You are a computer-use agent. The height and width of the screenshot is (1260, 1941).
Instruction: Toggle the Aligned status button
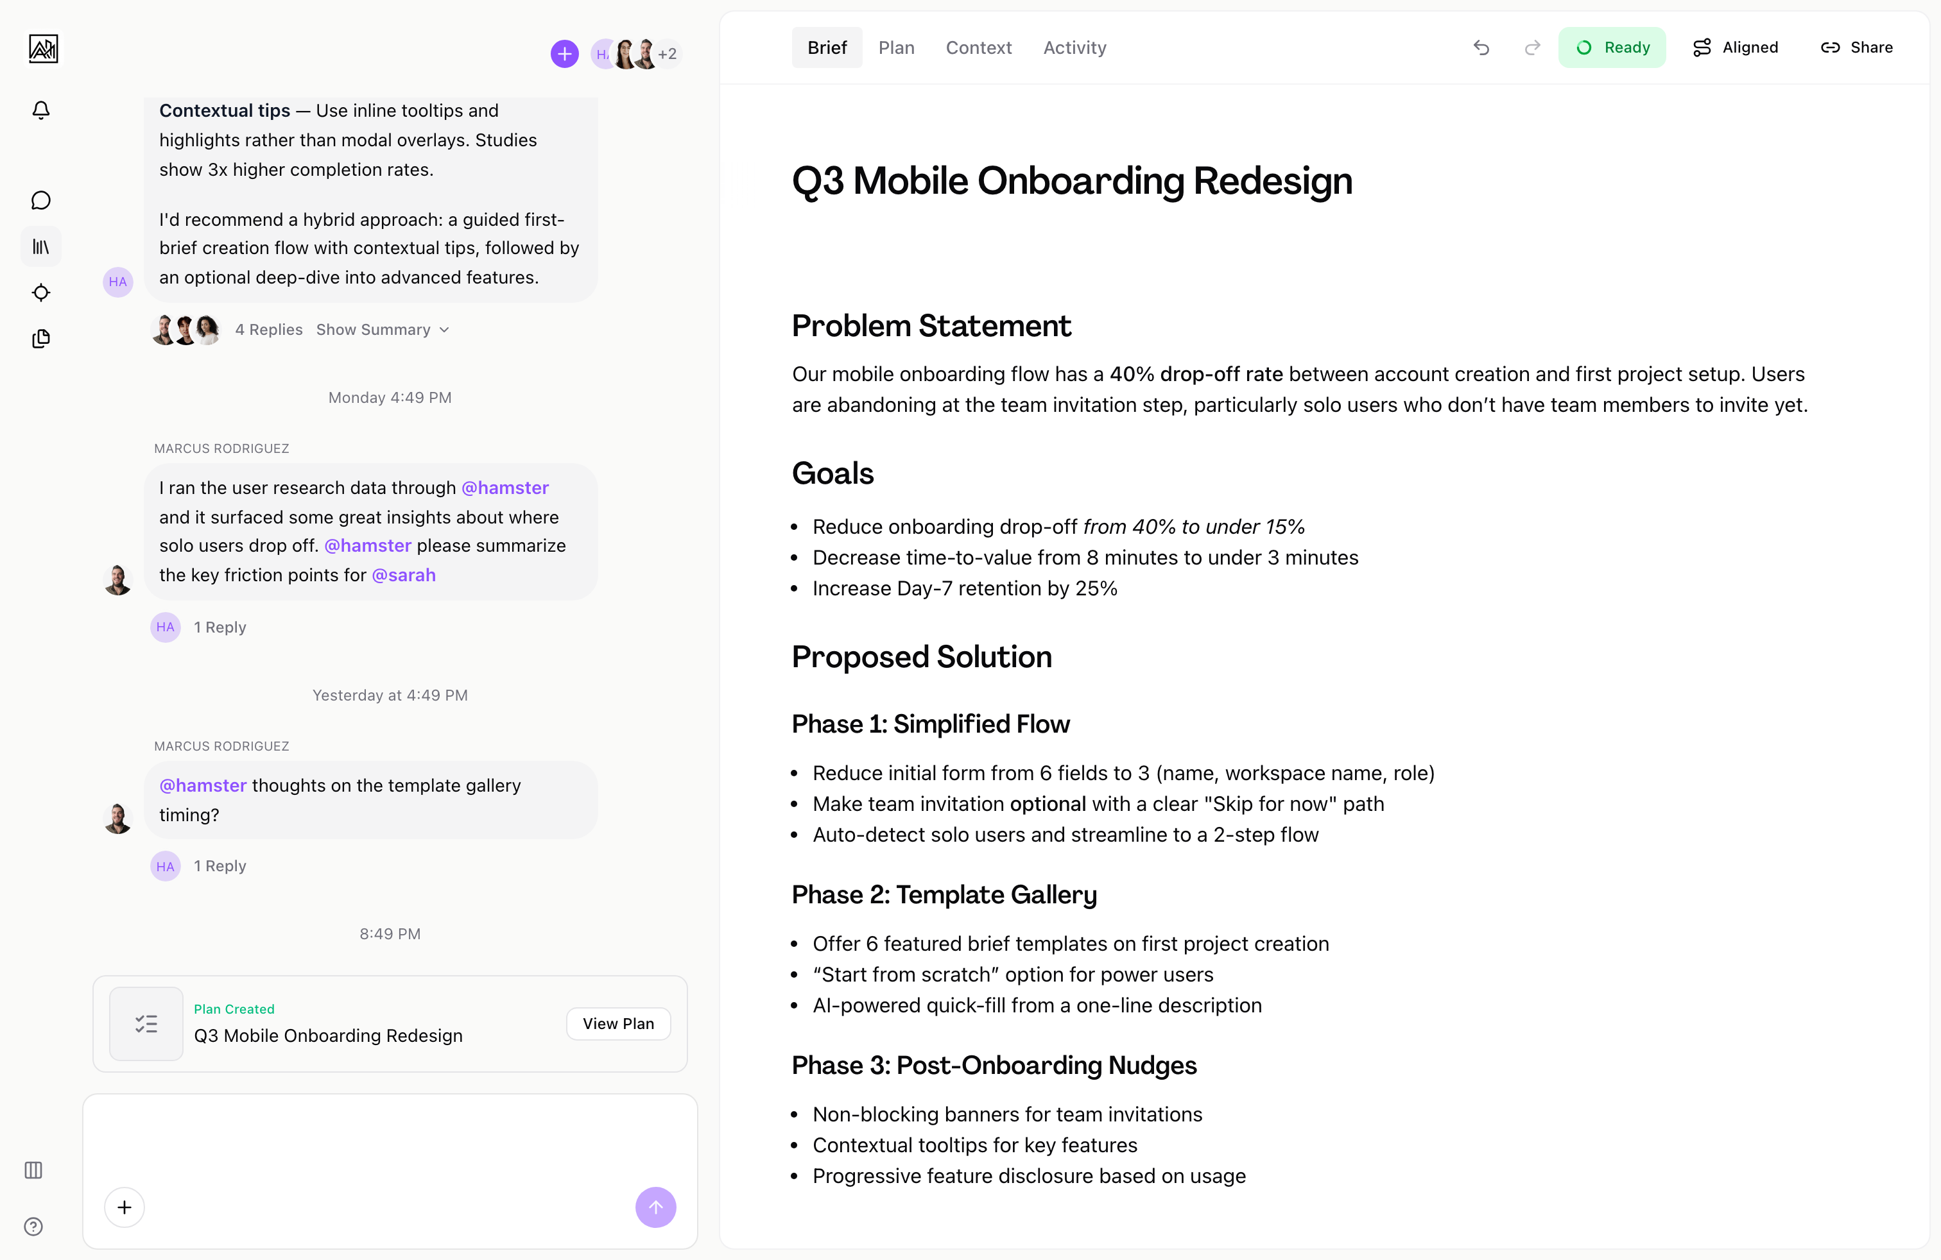pyautogui.click(x=1736, y=48)
